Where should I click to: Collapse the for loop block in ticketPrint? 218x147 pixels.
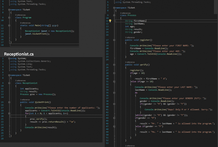click(9, 114)
